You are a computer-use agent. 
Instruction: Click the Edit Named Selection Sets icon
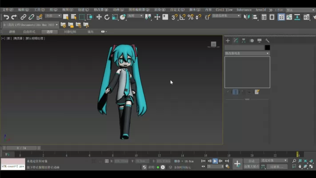pos(208,17)
